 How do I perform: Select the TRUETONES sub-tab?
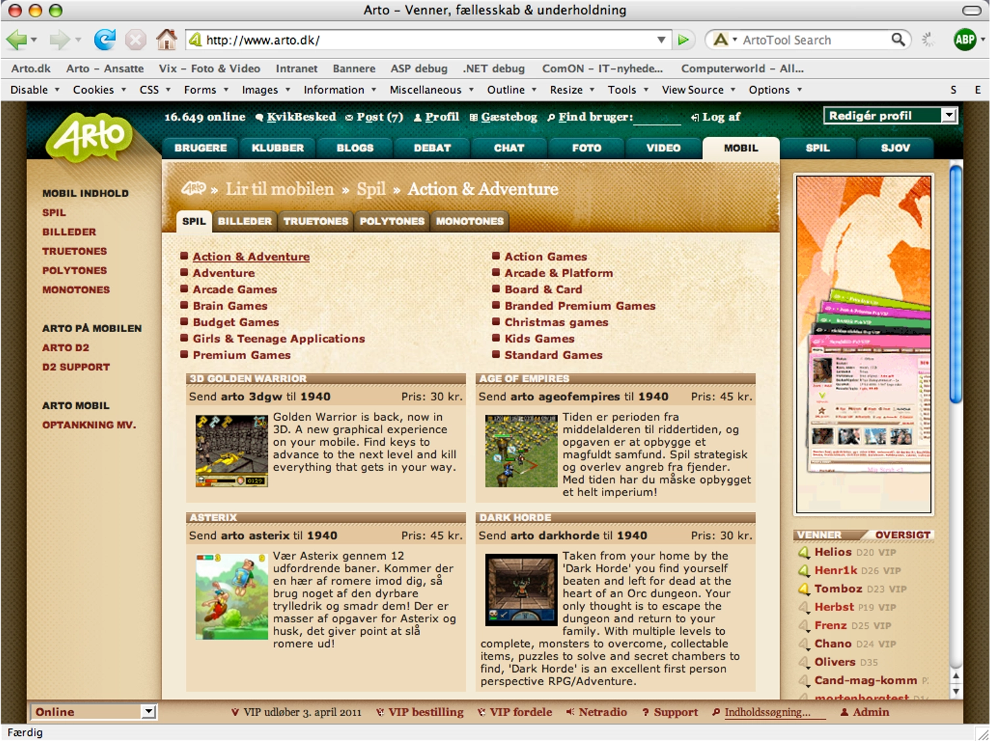(316, 221)
